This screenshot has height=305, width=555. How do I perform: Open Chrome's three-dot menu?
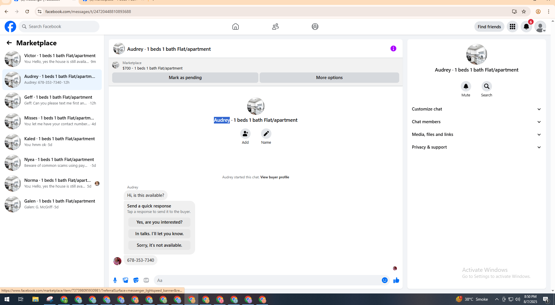[x=549, y=12]
